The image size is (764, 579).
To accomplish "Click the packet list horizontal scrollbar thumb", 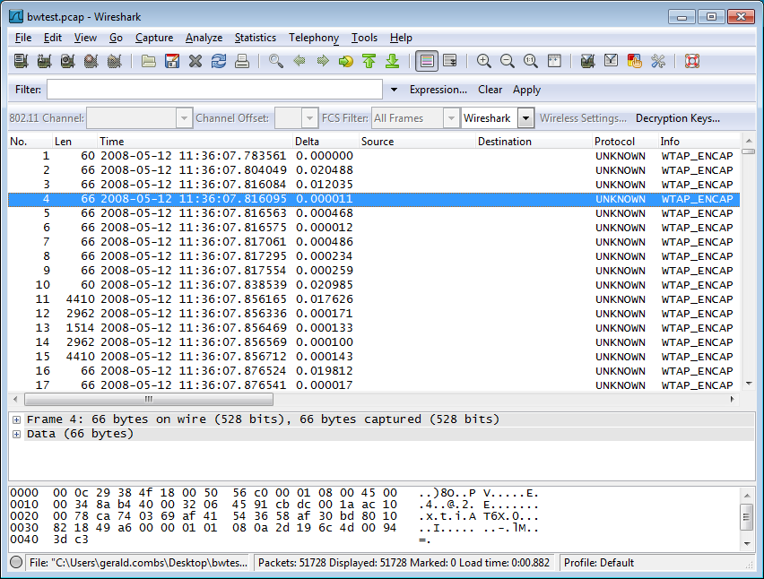I will pos(149,400).
